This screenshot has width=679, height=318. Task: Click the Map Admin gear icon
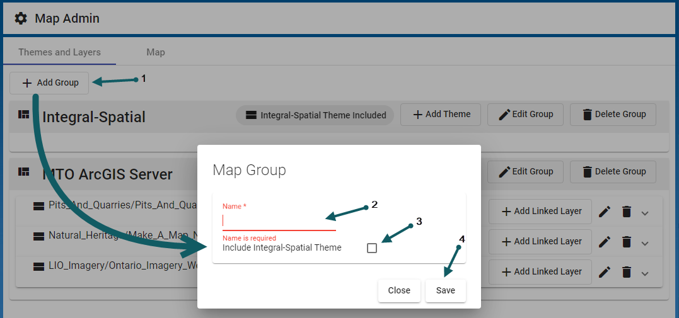tap(21, 18)
